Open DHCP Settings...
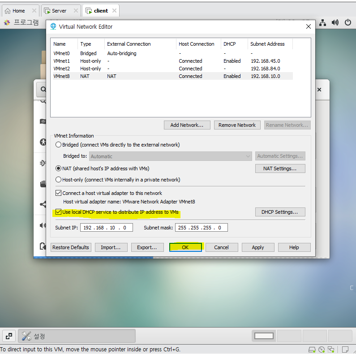The image size is (356, 354). pyautogui.click(x=280, y=212)
